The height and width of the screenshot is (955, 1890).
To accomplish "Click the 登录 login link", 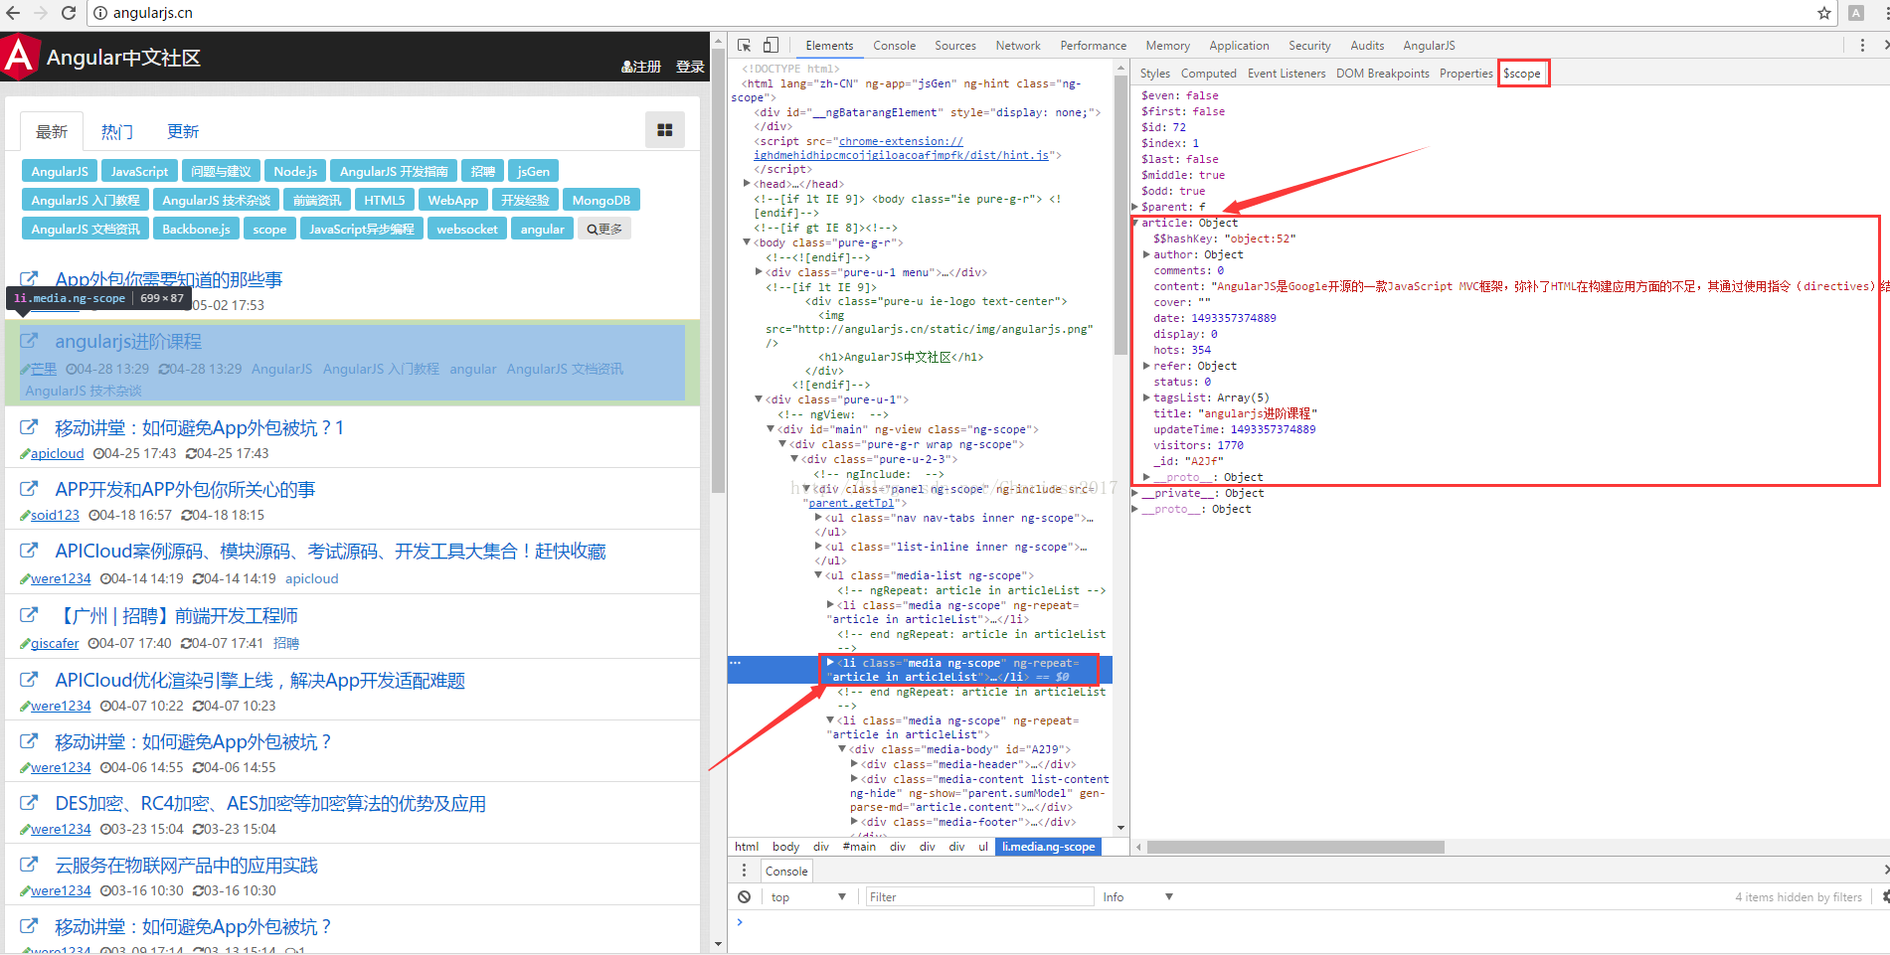I will pyautogui.click(x=690, y=67).
